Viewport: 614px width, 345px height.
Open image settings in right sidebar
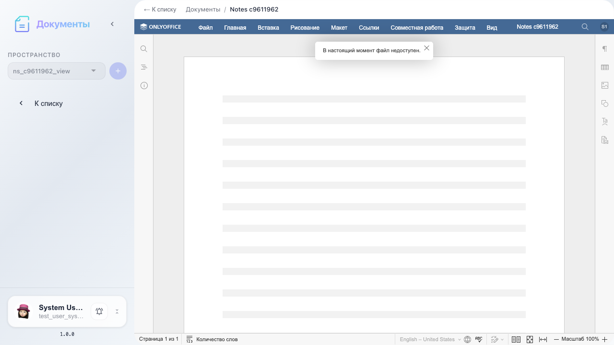coord(605,85)
